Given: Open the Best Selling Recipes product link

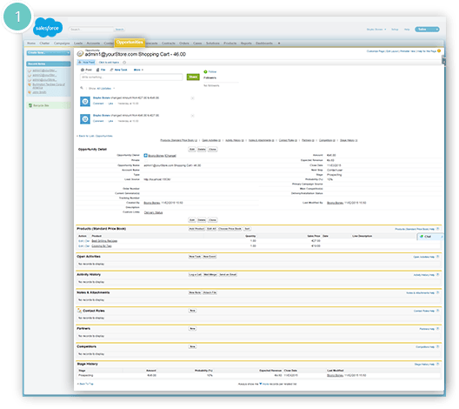Looking at the screenshot, I should [104, 241].
